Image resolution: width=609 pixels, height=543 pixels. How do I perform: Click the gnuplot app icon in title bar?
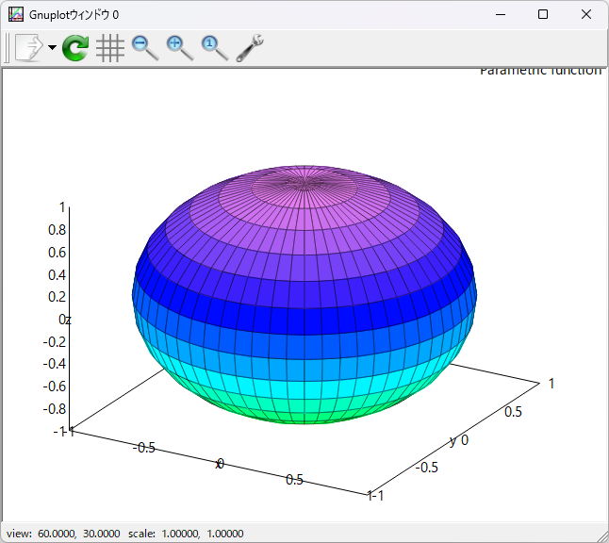coord(15,15)
